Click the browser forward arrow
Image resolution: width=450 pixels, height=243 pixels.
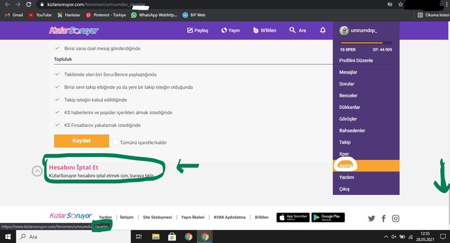18,5
